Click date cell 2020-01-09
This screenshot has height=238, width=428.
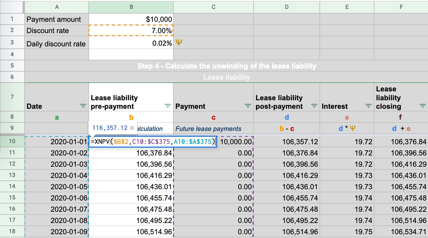(57, 232)
